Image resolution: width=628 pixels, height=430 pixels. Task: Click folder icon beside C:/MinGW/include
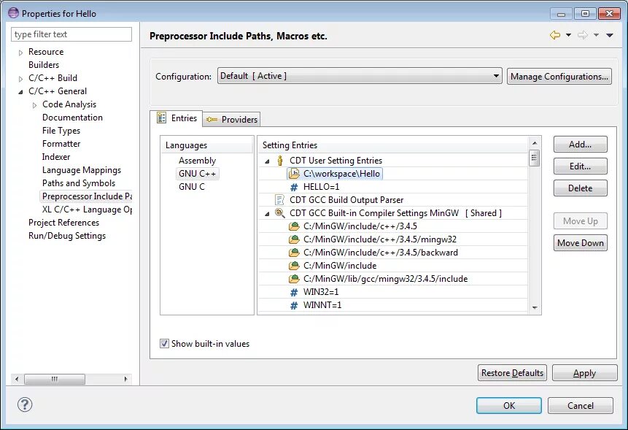coord(294,266)
